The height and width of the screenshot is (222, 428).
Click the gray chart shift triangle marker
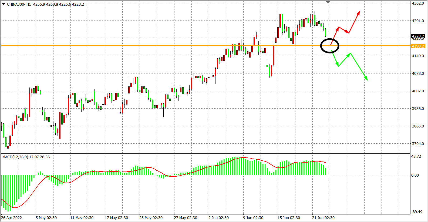328,2
